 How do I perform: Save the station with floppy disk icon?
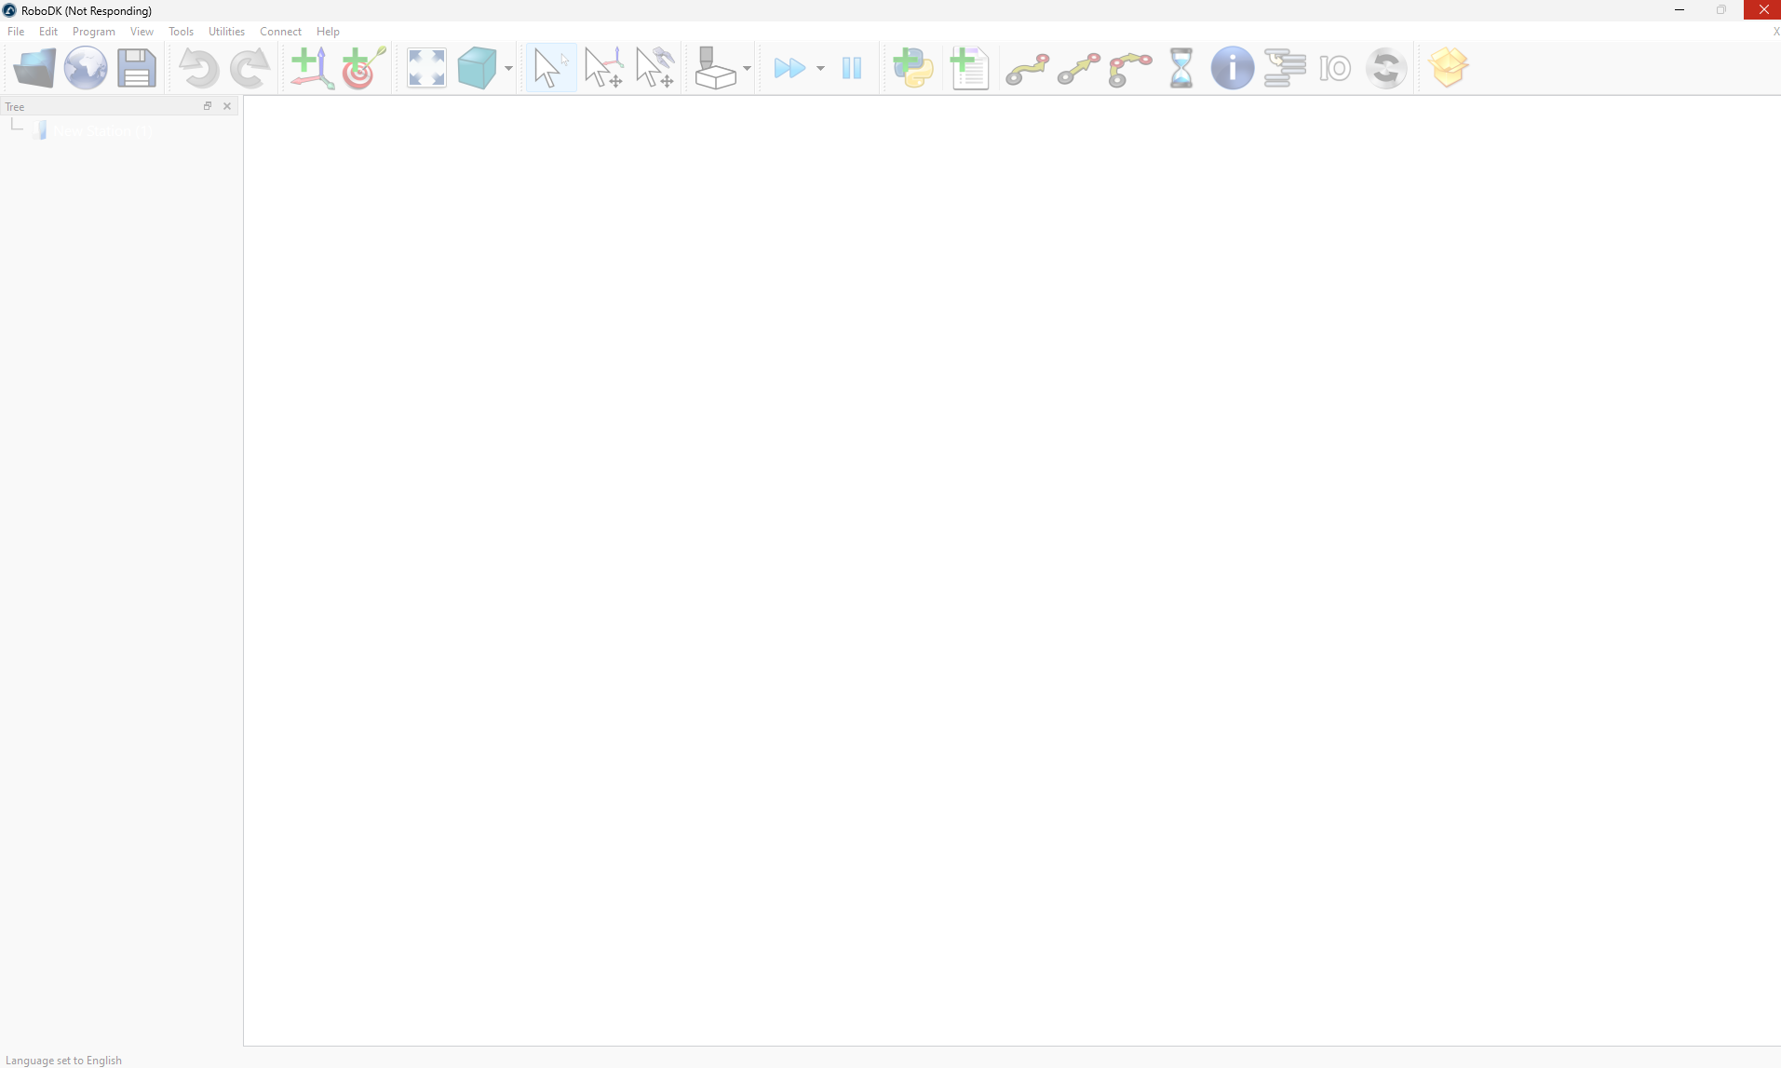point(137,68)
